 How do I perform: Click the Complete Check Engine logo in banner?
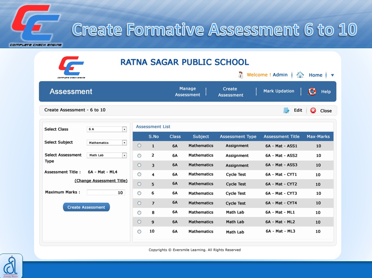(35, 25)
